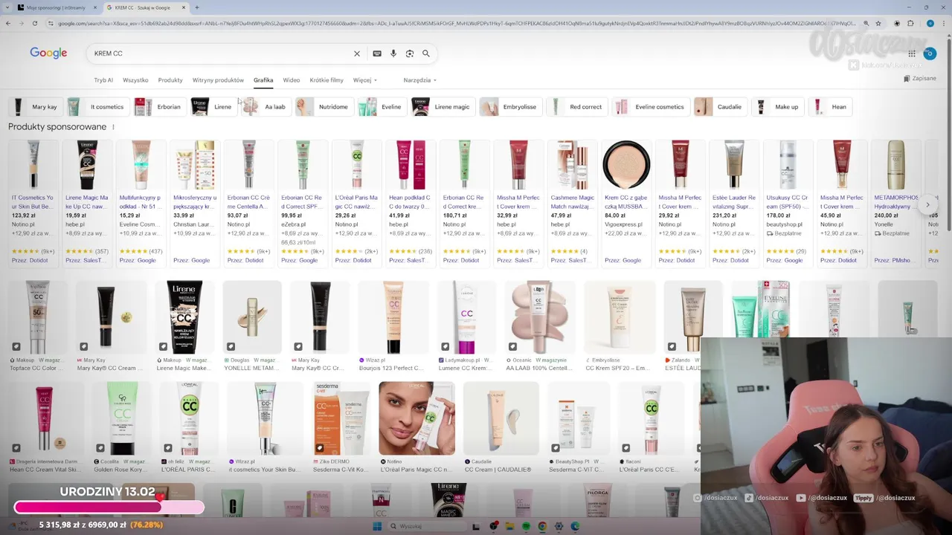Filter images by It cosmetics chip
The height and width of the screenshot is (535, 952).
tap(97, 107)
